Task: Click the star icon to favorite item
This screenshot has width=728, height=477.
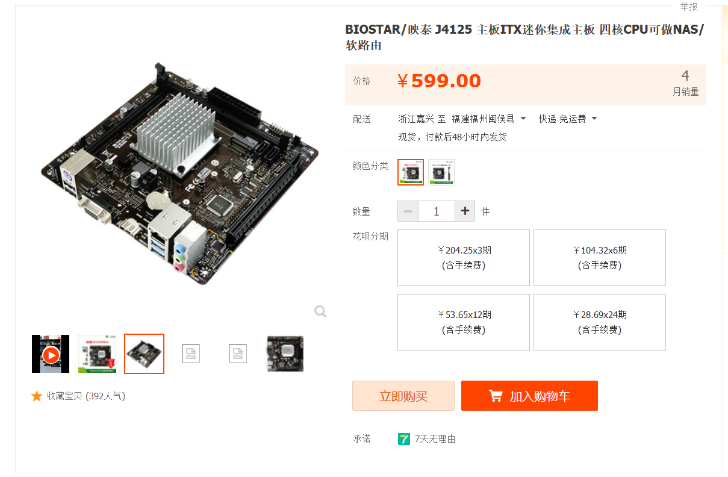Action: (x=37, y=396)
